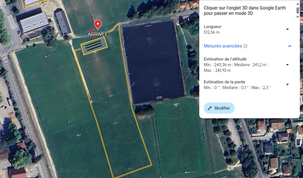Select the small red rectangle near ARRIVÉE
Image resolution: width=303 pixels, height=178 pixels.
click(x=92, y=33)
